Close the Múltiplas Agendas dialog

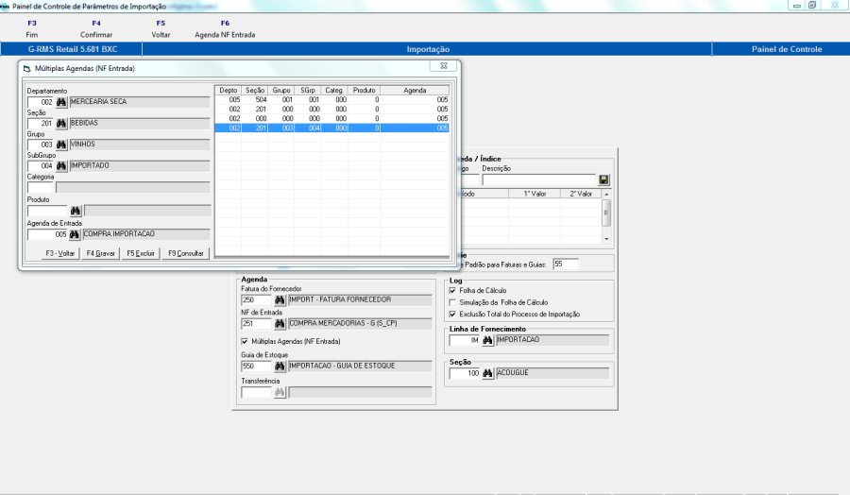pos(444,66)
